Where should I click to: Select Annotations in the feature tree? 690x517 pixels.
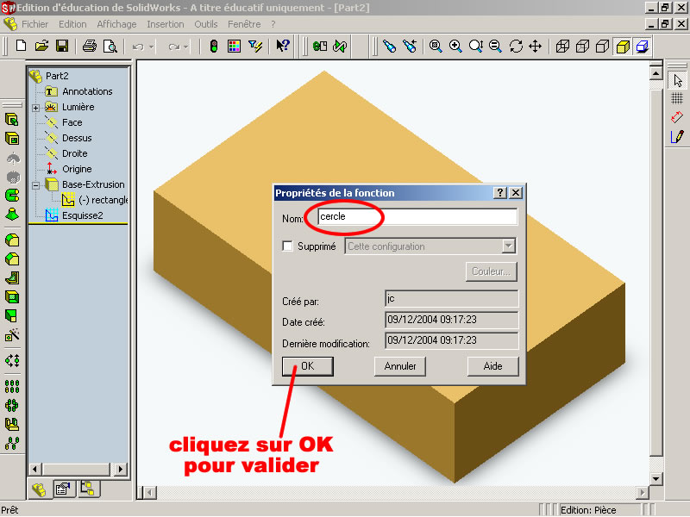click(x=87, y=91)
